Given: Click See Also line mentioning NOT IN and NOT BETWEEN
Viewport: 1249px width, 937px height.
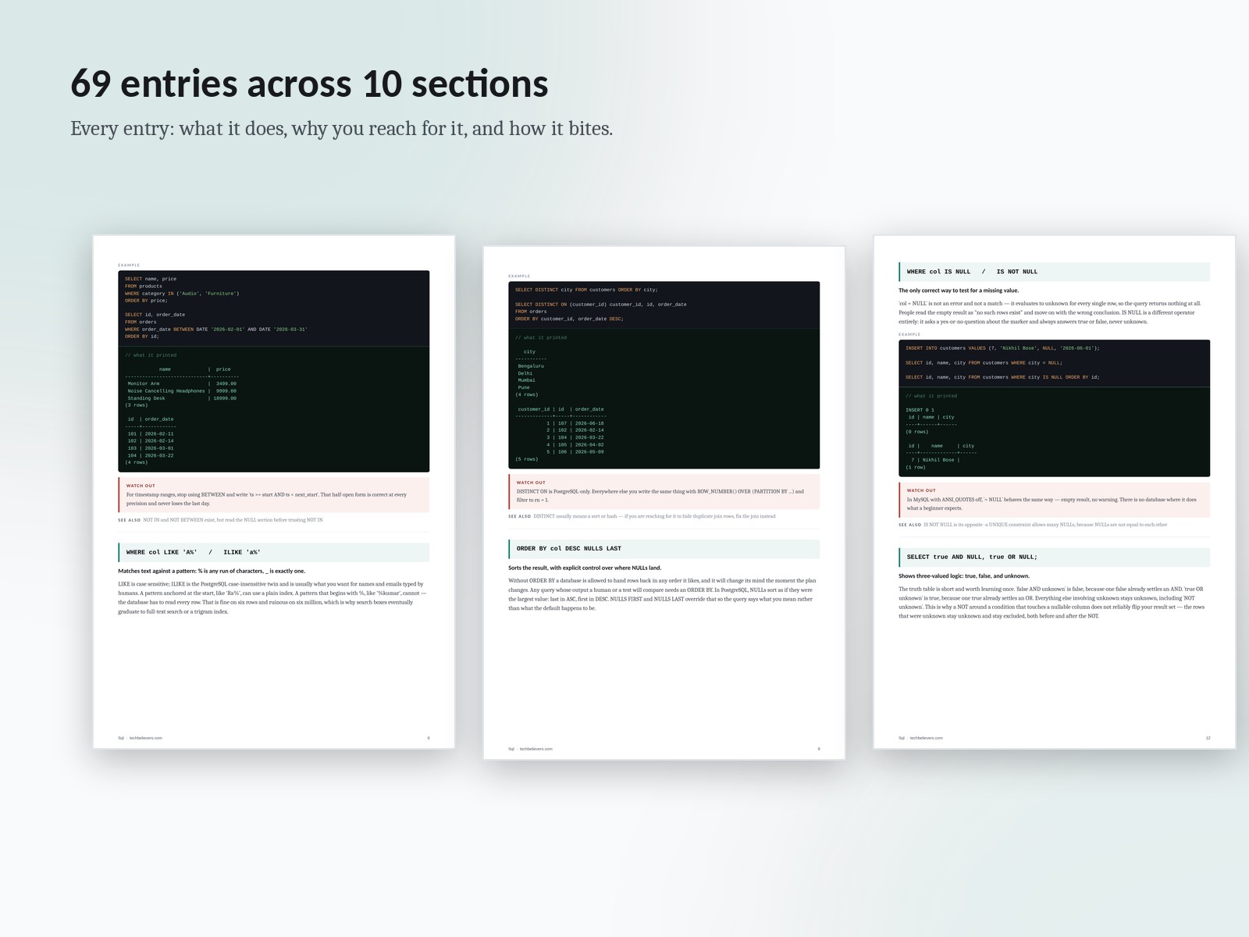Looking at the screenshot, I should [x=220, y=520].
